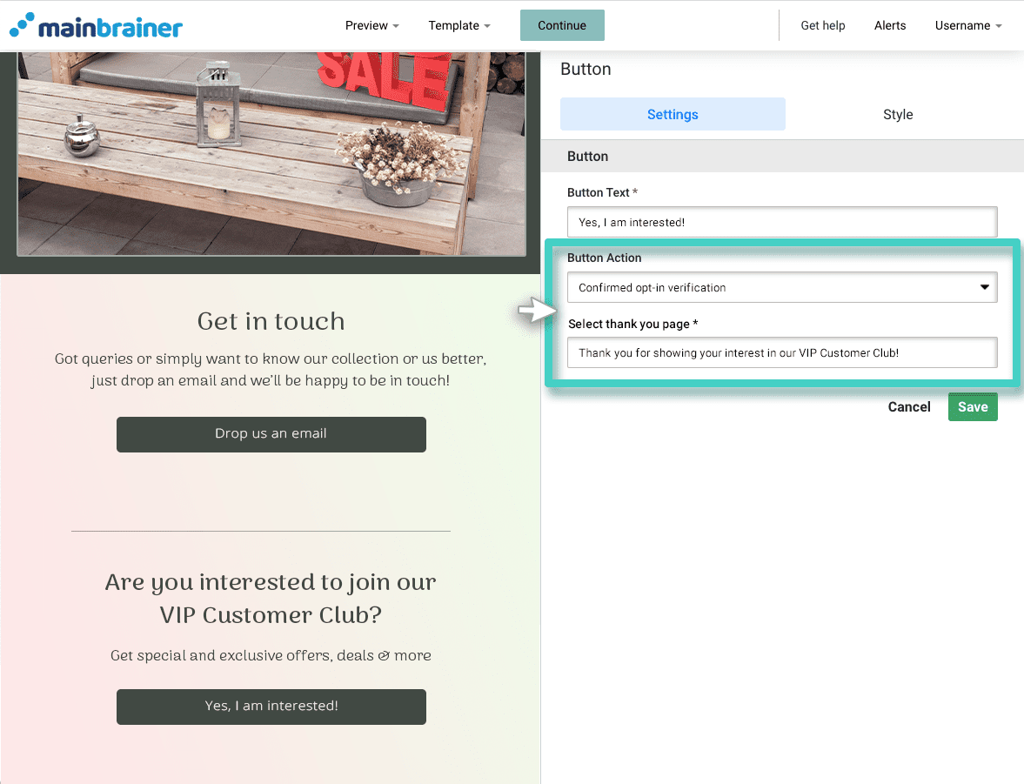Open the Get help link

822,25
